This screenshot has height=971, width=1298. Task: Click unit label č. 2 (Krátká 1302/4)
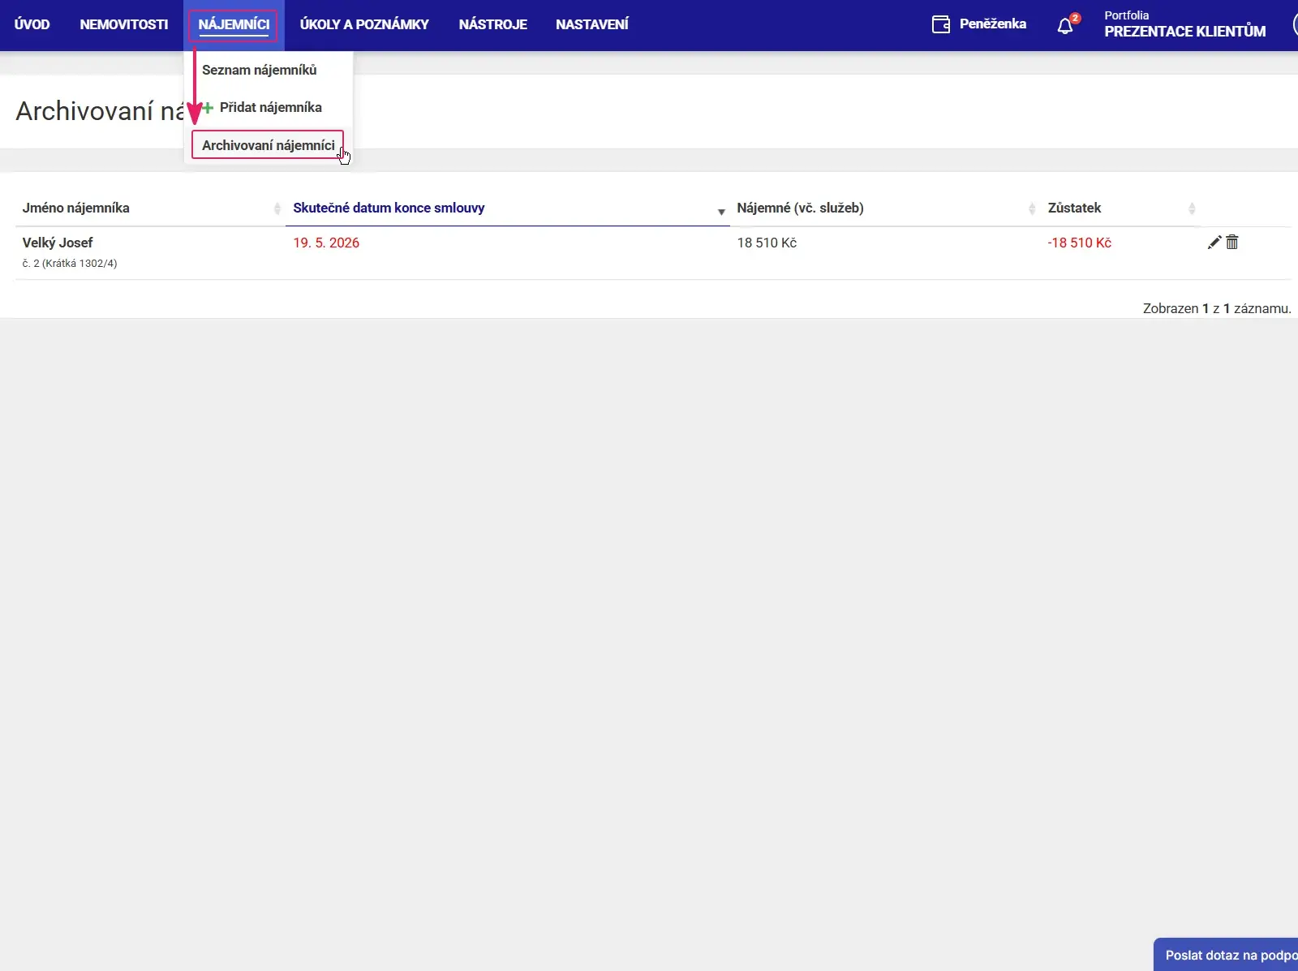[x=70, y=264]
